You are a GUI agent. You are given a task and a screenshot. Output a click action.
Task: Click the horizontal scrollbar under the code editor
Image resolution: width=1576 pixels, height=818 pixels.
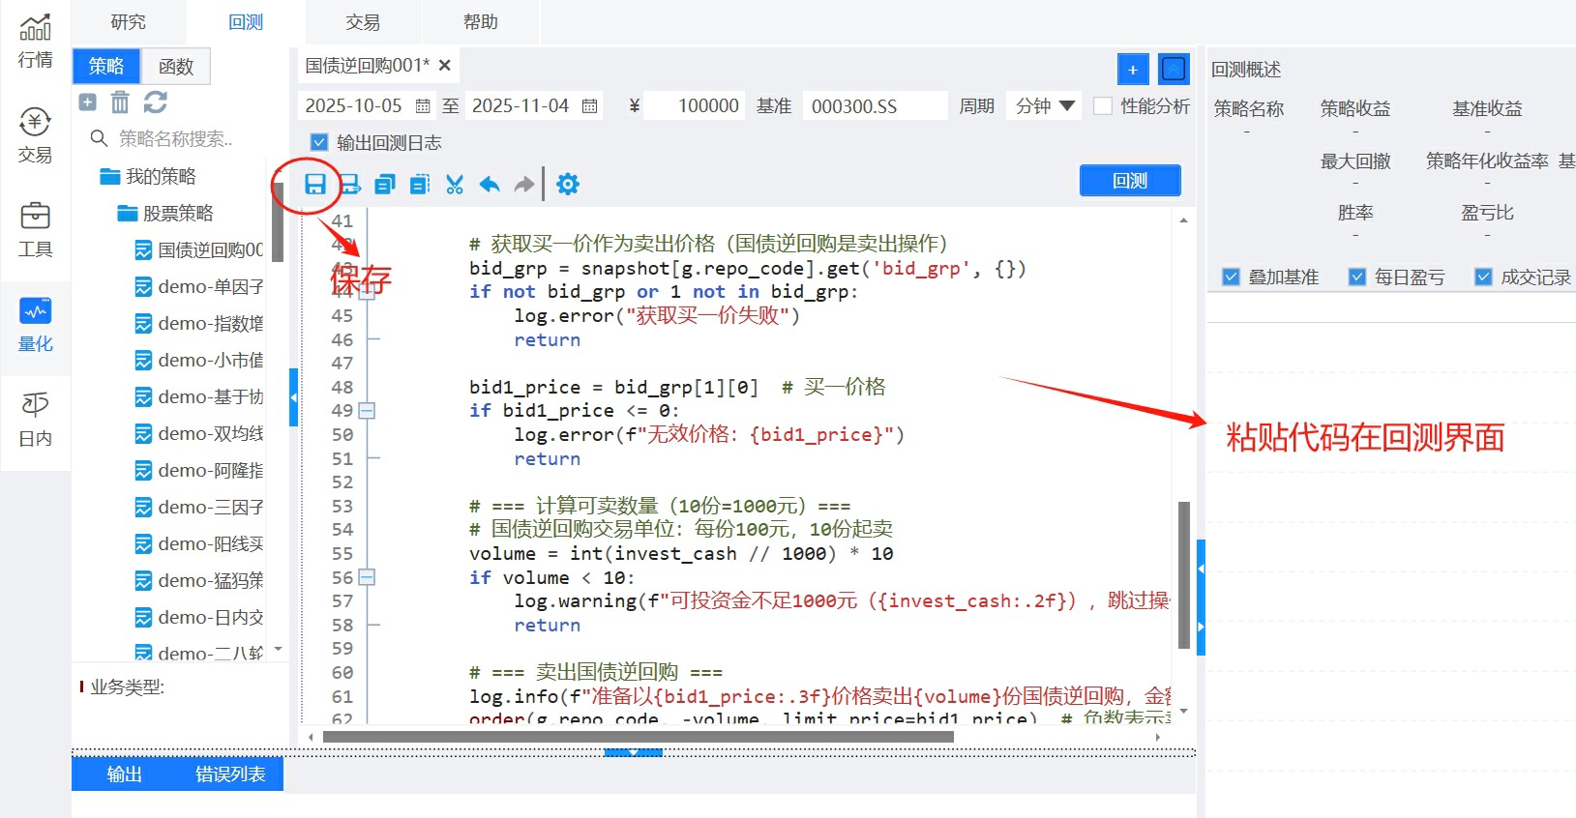tap(638, 737)
